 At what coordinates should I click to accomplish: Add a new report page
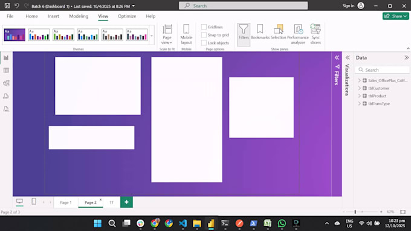[x=126, y=202]
